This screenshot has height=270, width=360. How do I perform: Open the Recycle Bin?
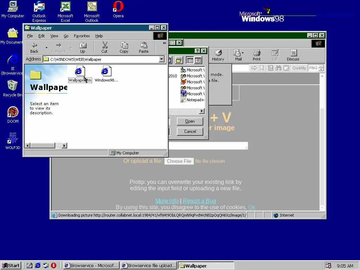(13, 89)
